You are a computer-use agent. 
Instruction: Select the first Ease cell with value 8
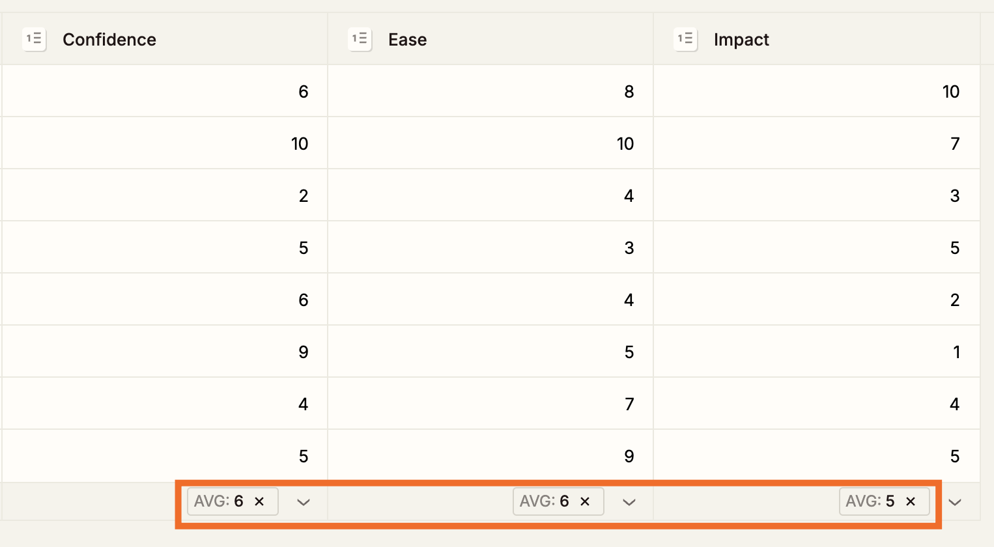click(x=489, y=91)
